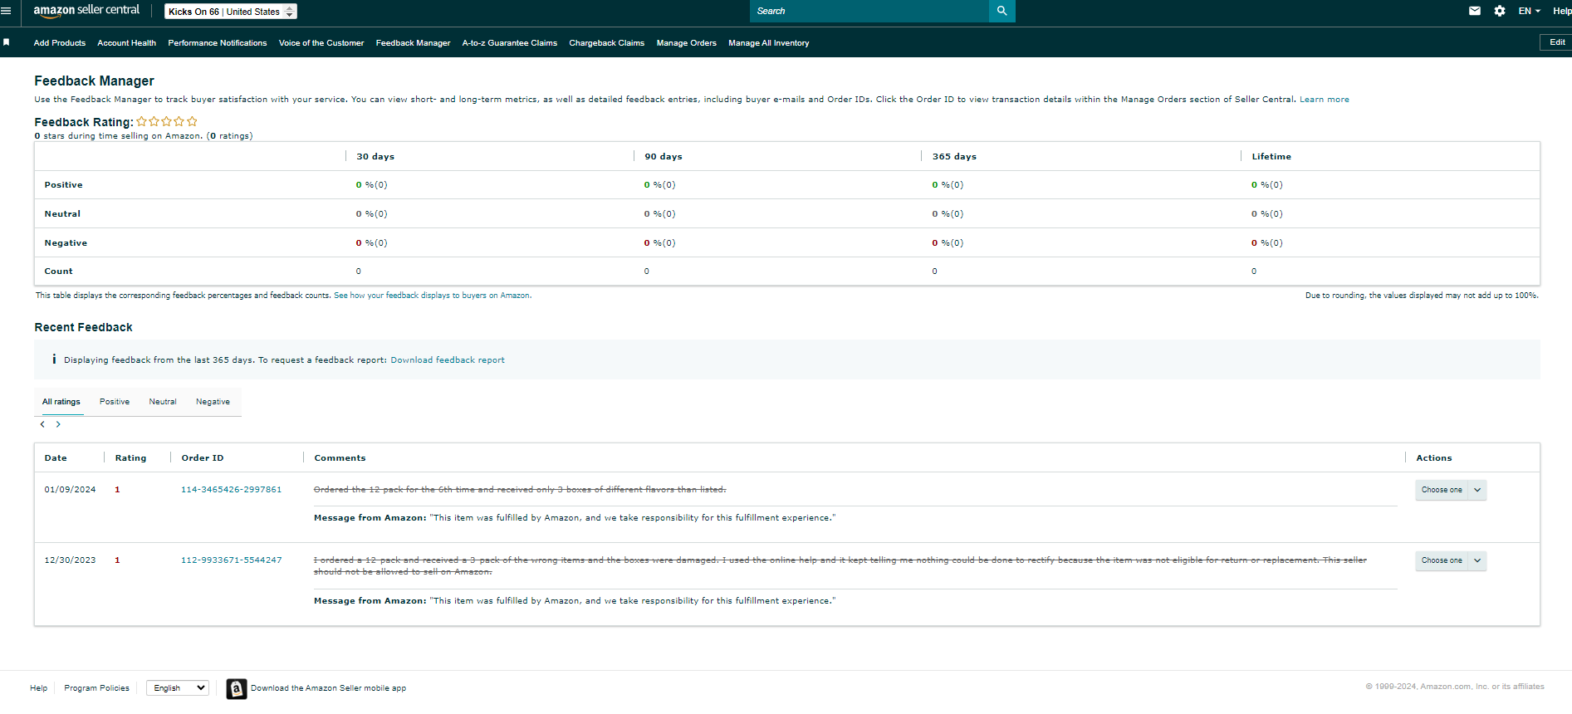Open Manage Orders

point(687,43)
